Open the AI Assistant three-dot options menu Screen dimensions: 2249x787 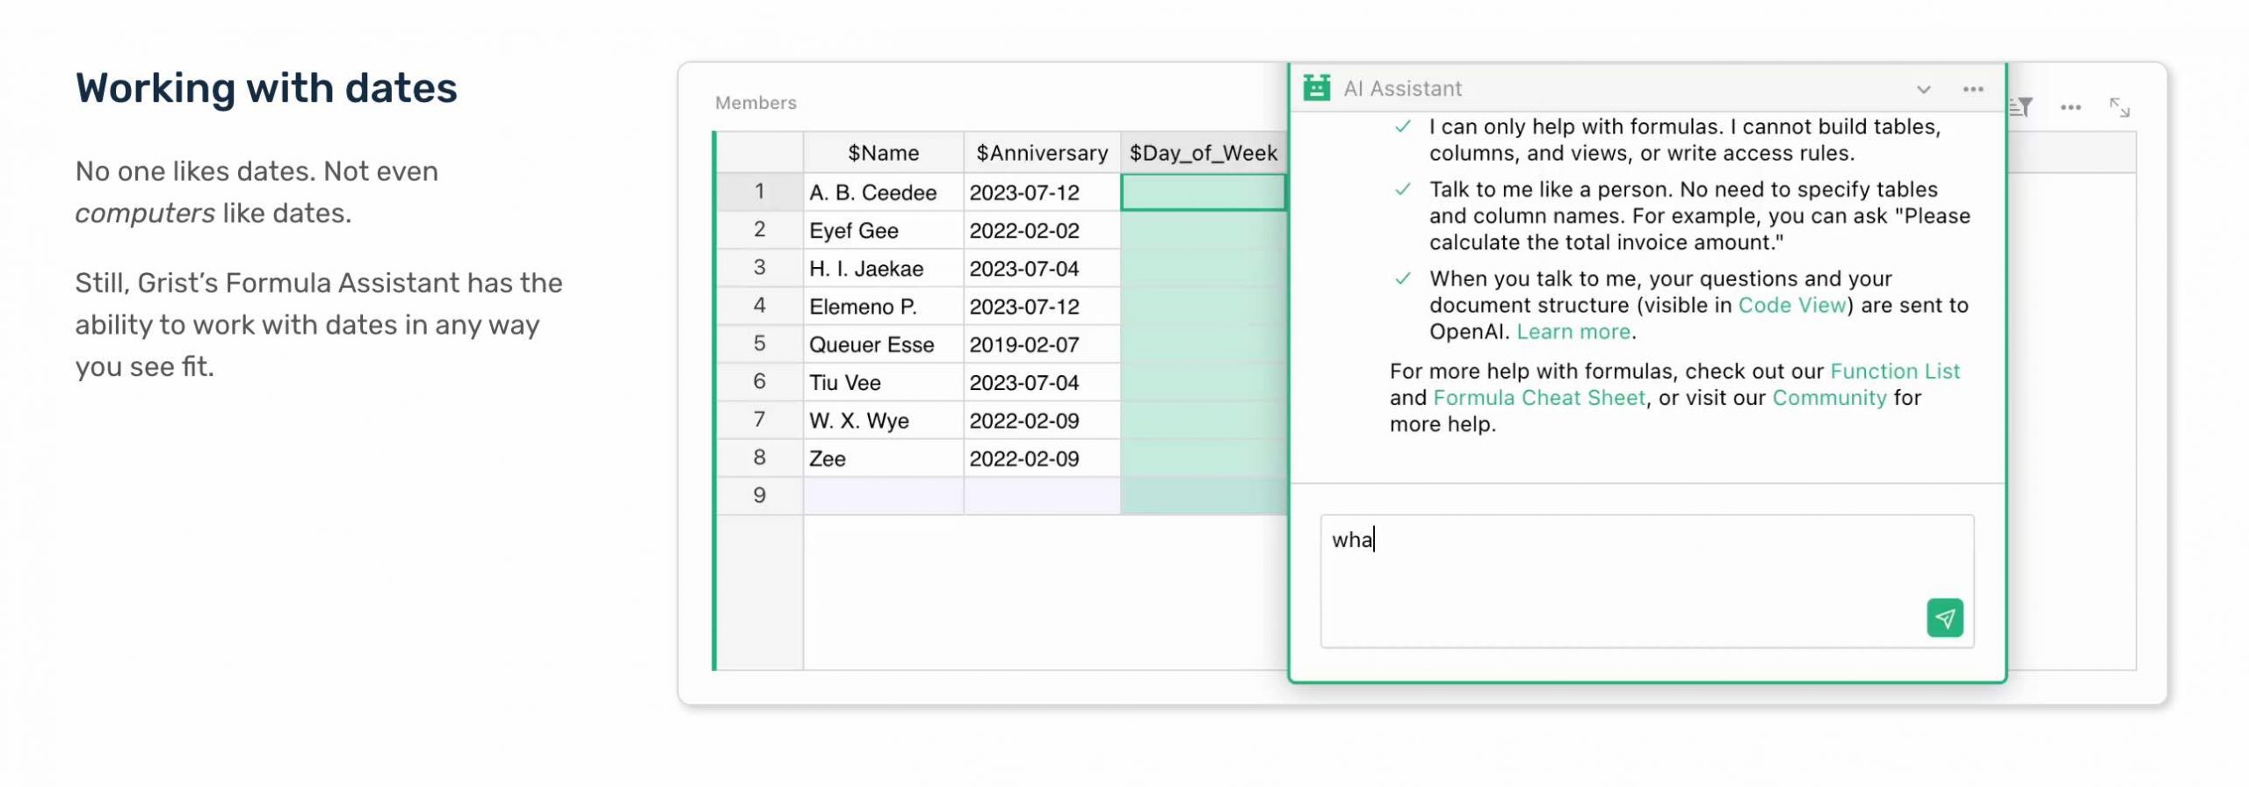1972,89
